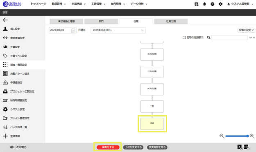
Task: Click the プロジェクト工数設定 inbox icon
Action: (x=5, y=92)
